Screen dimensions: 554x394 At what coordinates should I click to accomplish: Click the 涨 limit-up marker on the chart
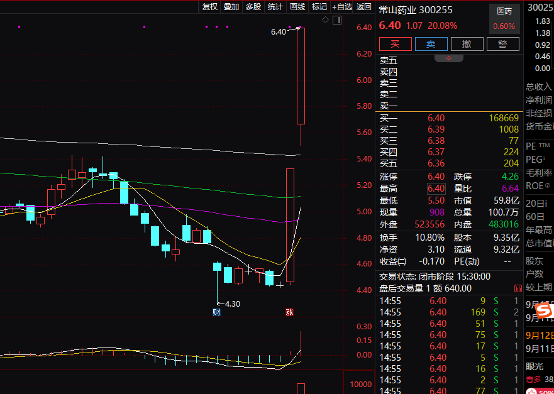pos(290,312)
